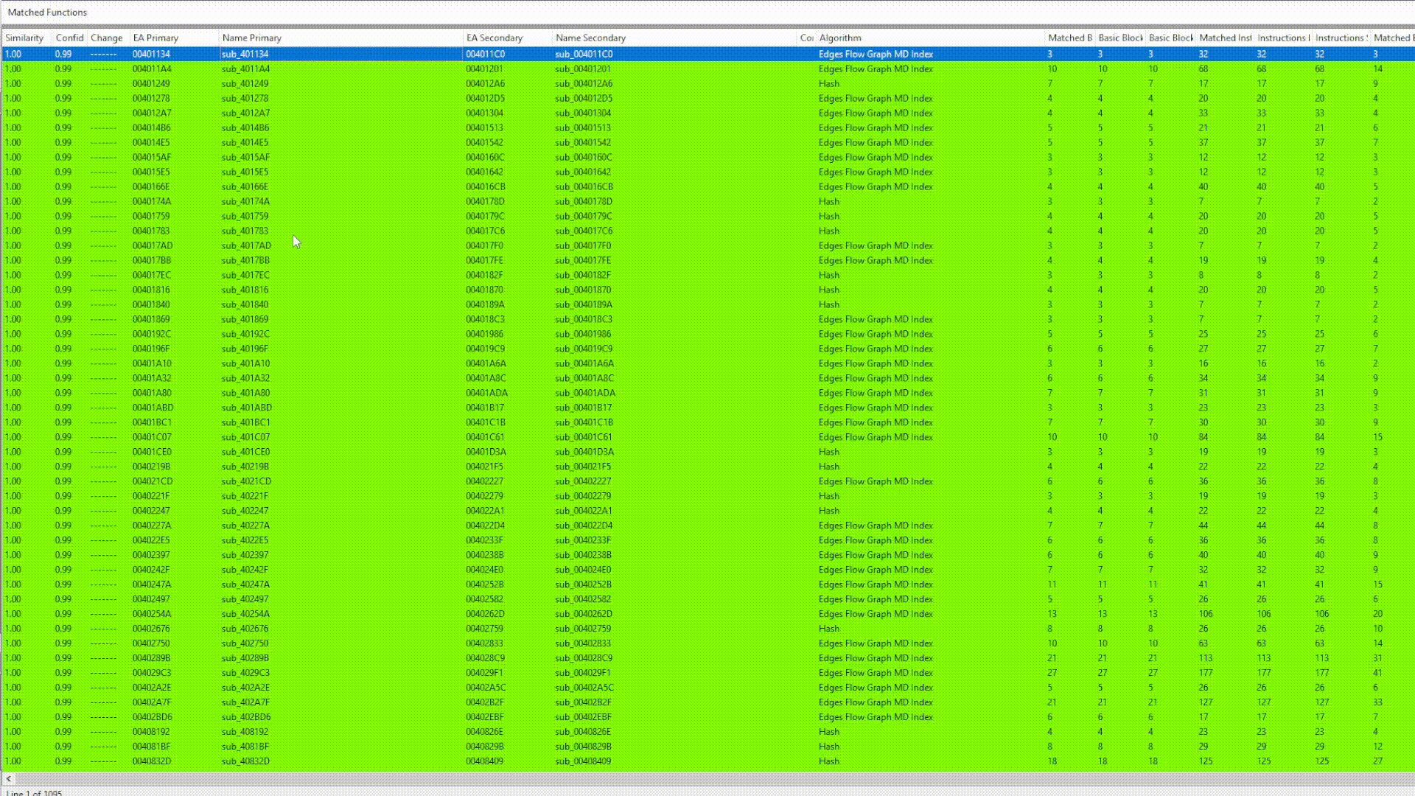Click secondary name sub_00401304
The width and height of the screenshot is (1415, 796).
tap(583, 113)
